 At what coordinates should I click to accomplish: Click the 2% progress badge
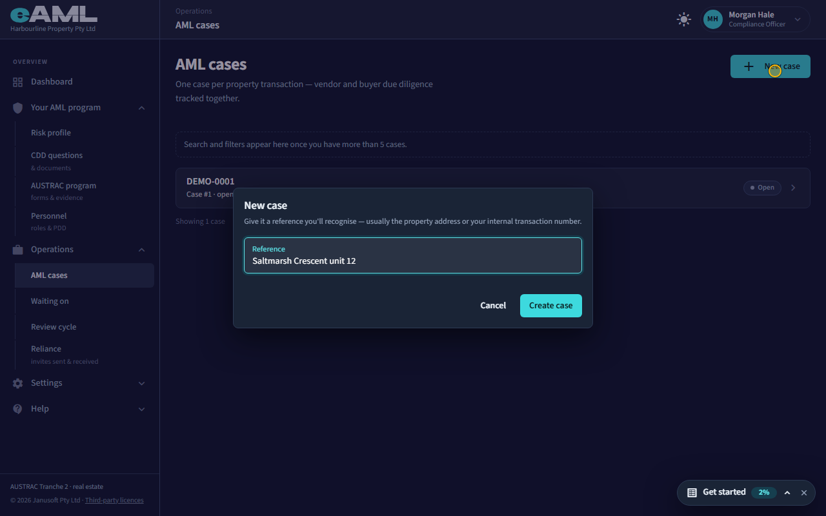764,493
